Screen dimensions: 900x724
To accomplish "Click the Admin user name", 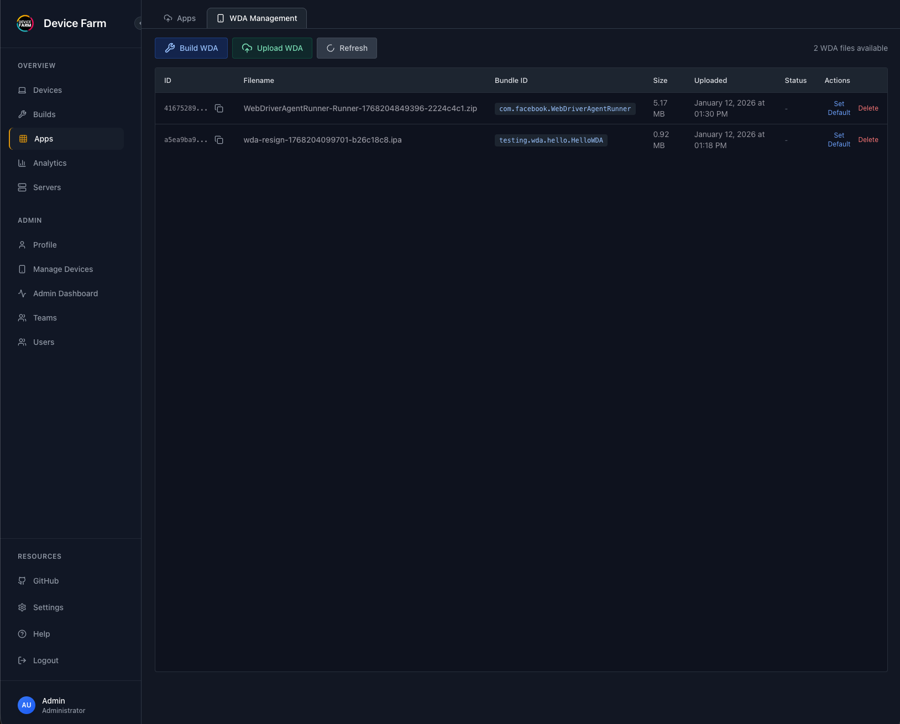I will pos(54,701).
